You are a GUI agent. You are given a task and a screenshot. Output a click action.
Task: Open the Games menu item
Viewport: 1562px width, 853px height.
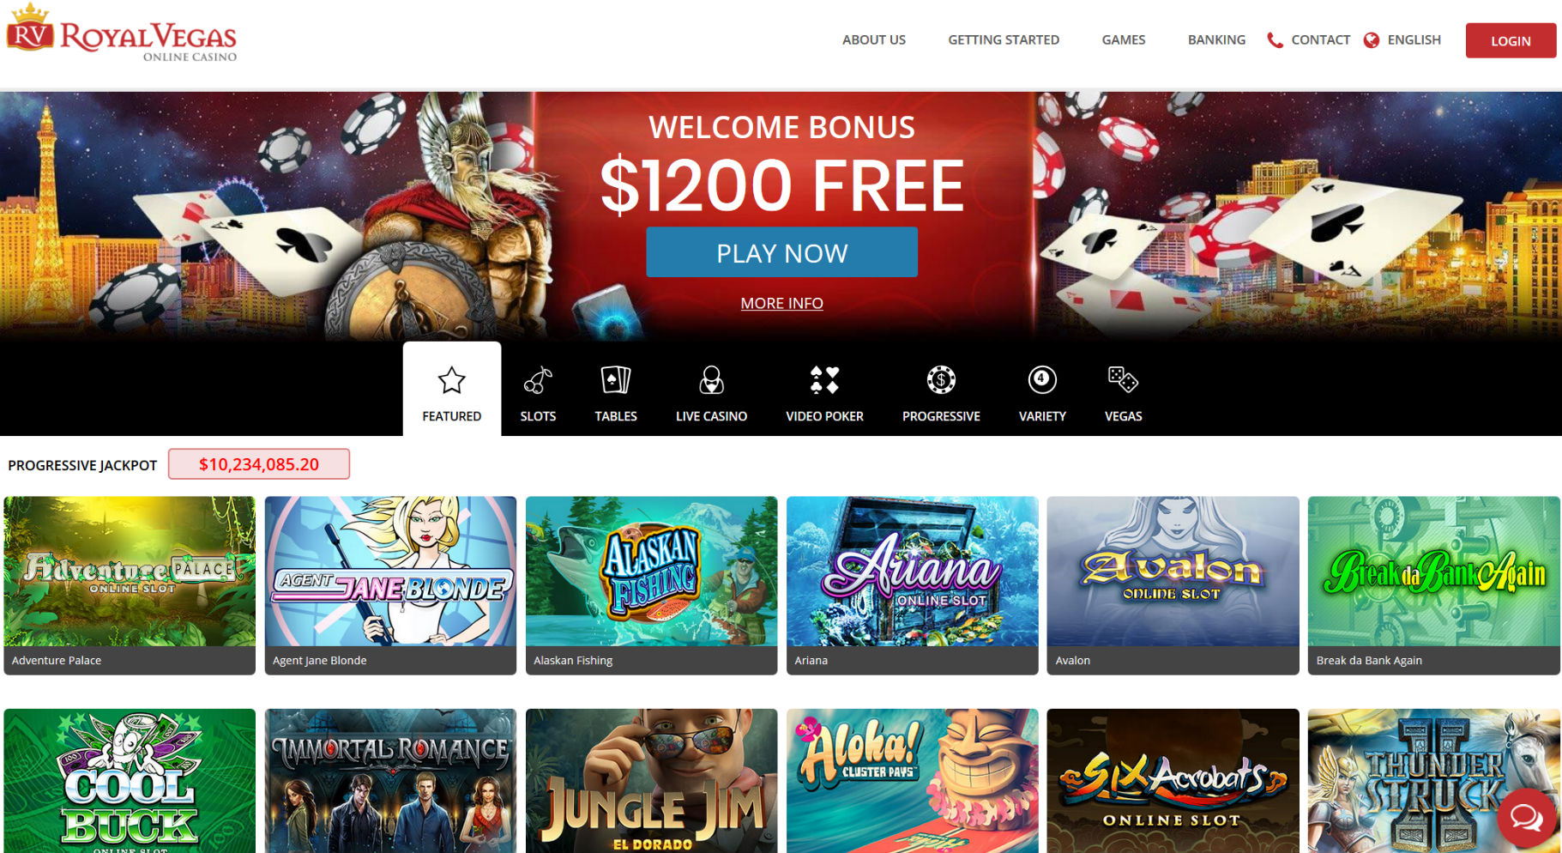click(x=1123, y=39)
